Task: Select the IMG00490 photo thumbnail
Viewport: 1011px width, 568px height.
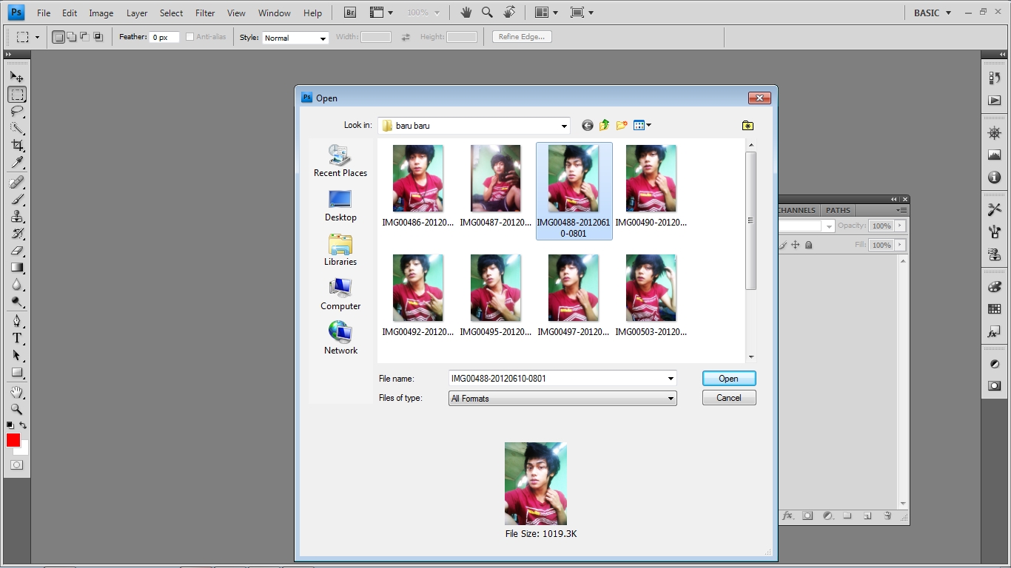Action: pos(651,177)
